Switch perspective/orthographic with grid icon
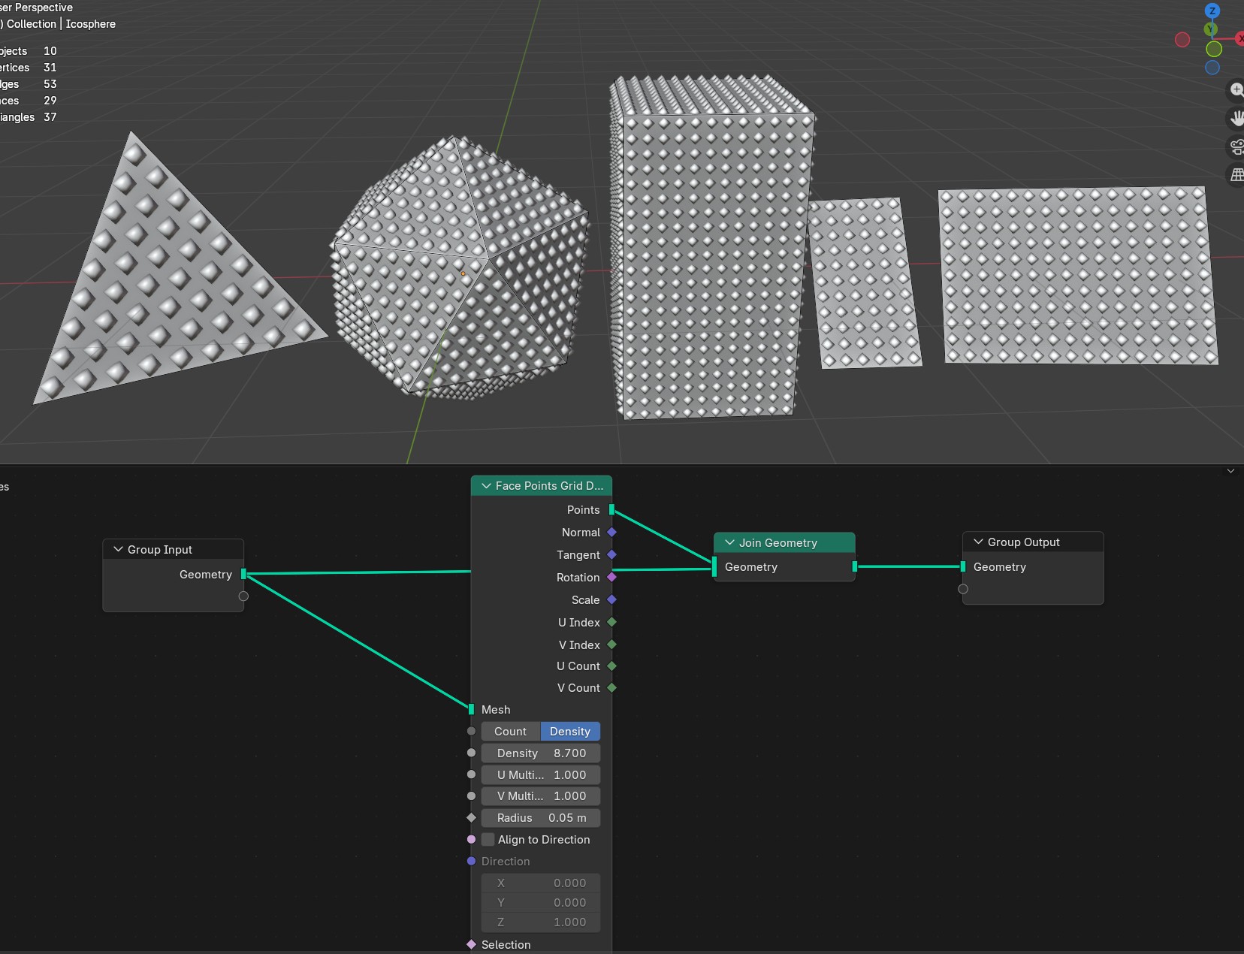Screen dimensions: 1244x954 1236,174
